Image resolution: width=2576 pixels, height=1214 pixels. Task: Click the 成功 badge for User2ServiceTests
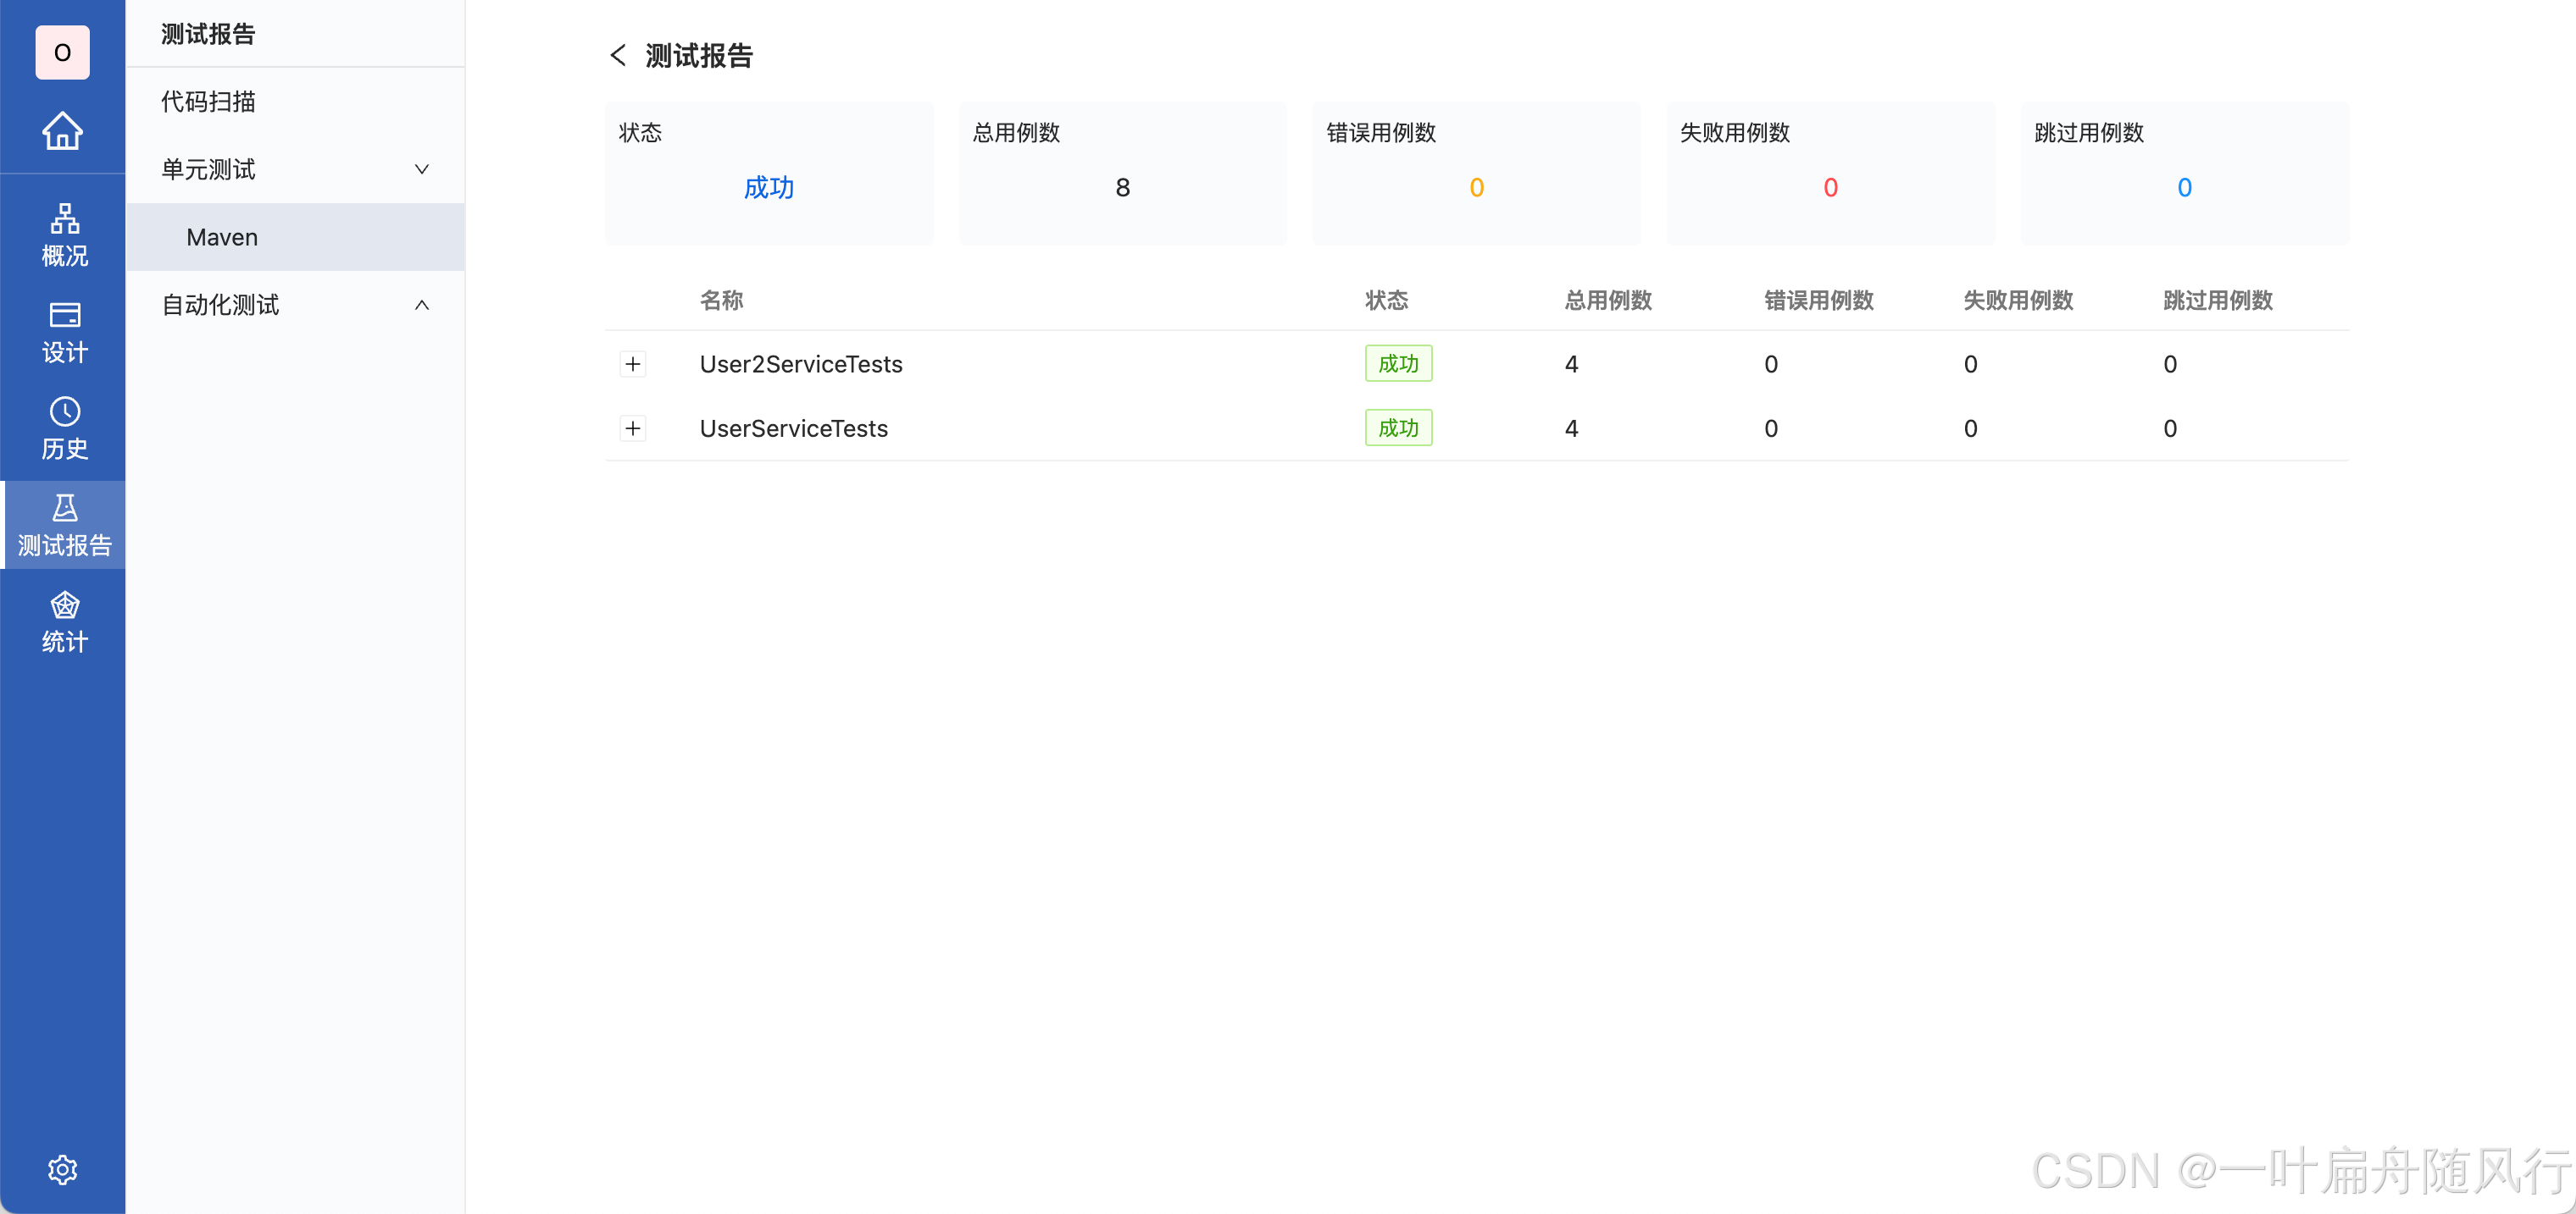click(x=1398, y=362)
